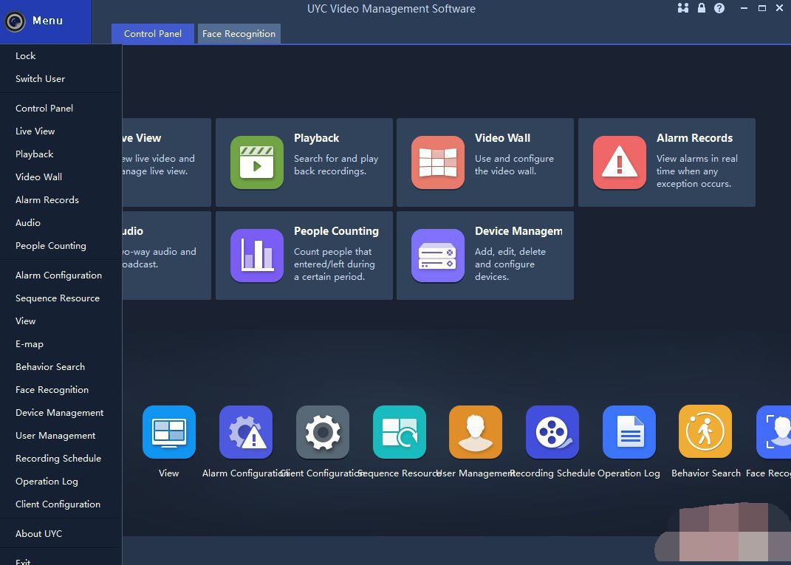The height and width of the screenshot is (565, 791).
Task: Open the User Management person icon
Action: click(476, 432)
